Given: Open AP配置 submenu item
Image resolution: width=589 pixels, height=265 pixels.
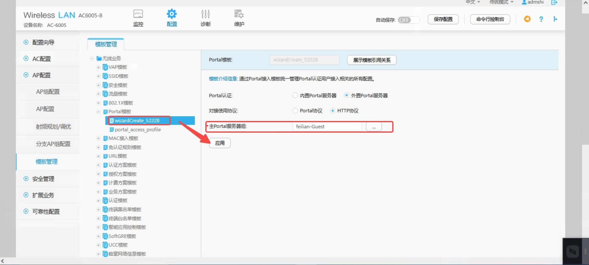Looking at the screenshot, I should (x=45, y=109).
